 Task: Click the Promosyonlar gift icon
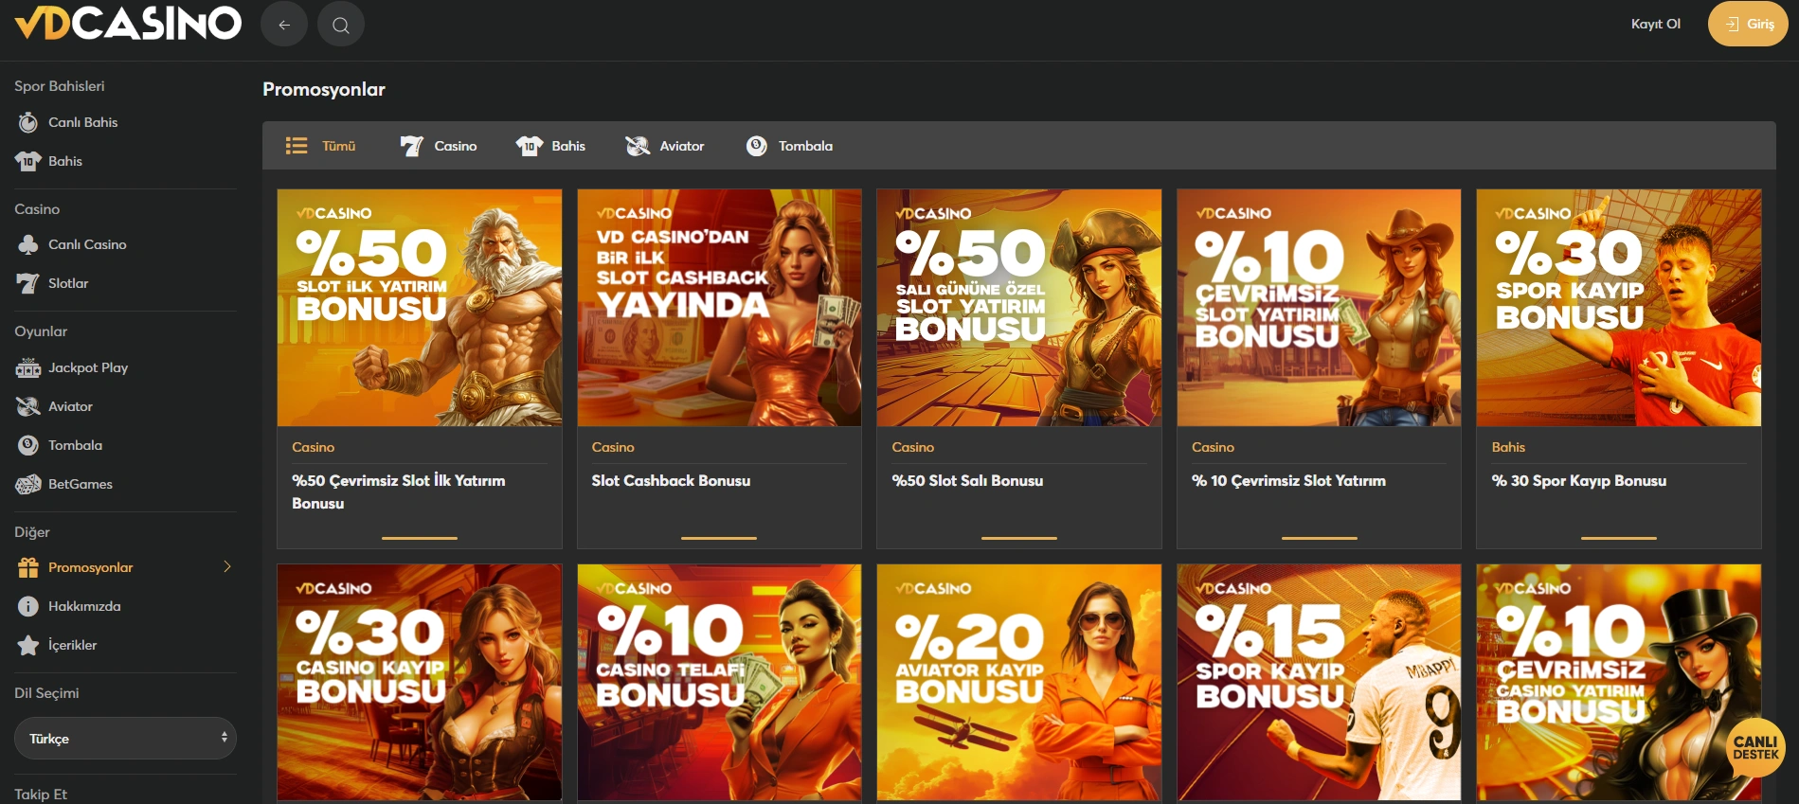tap(28, 567)
